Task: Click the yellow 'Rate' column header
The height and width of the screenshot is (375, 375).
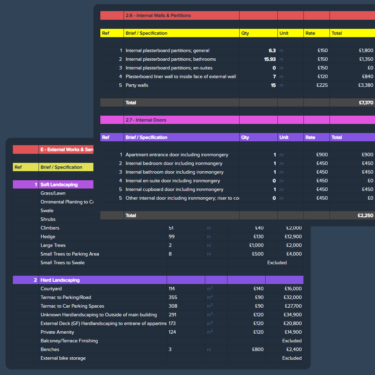Action: [x=310, y=33]
